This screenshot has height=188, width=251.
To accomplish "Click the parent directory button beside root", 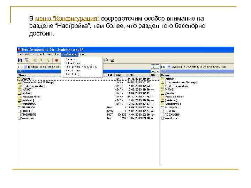I will tap(157, 66).
